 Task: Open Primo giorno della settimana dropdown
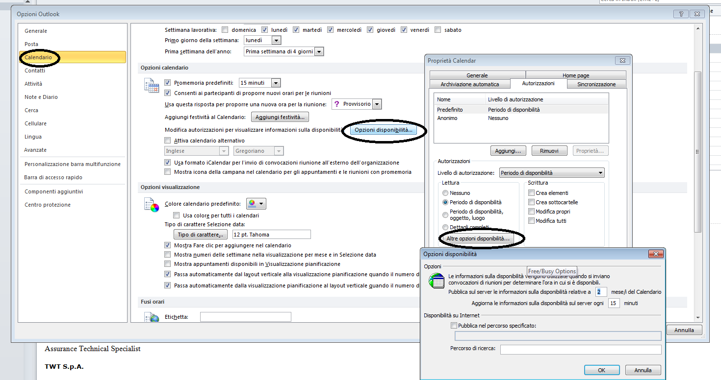(x=277, y=40)
